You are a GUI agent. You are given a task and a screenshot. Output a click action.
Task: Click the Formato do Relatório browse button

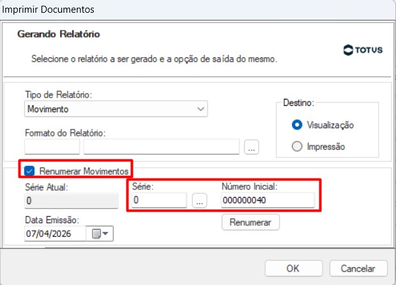tap(251, 147)
